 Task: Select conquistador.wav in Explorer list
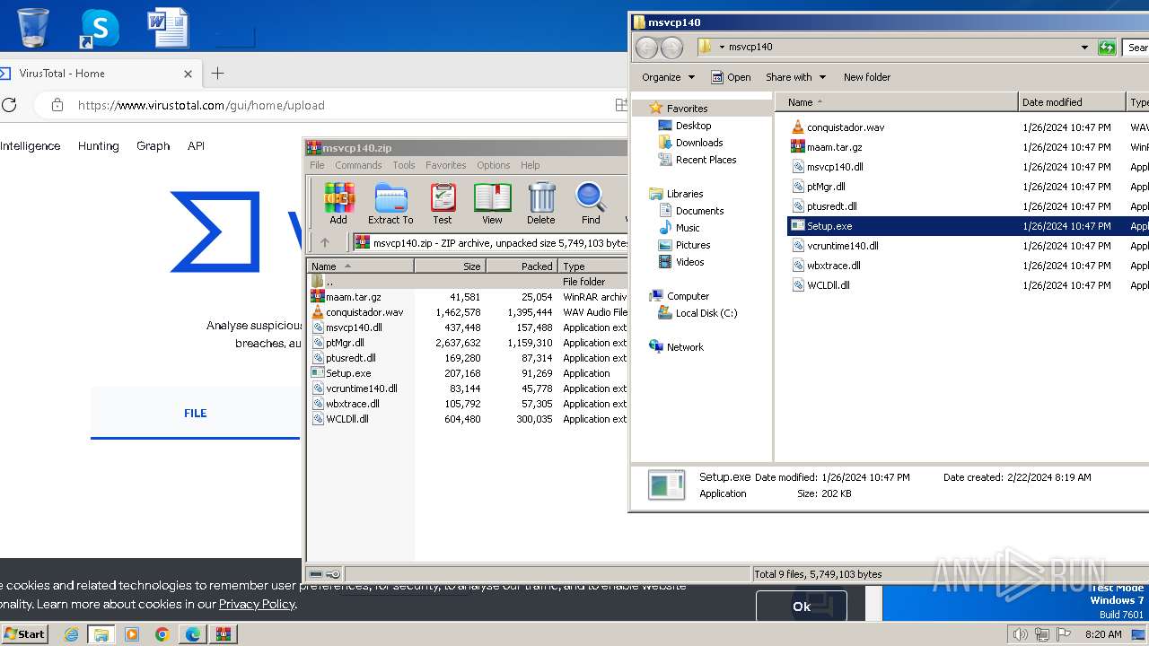846,127
